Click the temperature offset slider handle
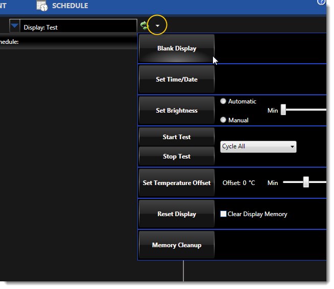This screenshot has width=334, height=289. click(306, 182)
